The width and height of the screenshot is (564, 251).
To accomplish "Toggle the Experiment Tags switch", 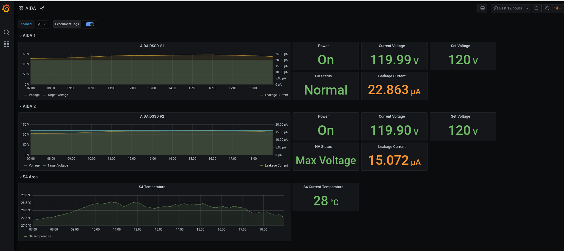I will [x=90, y=24].
